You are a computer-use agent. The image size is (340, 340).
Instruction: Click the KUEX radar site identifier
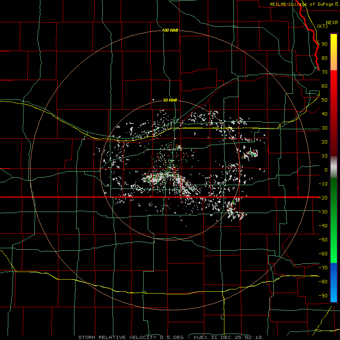(201, 337)
